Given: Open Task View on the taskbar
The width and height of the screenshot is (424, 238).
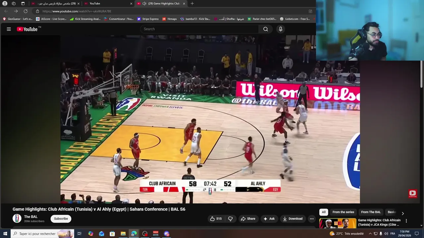Looking at the screenshot, I should [79, 234].
